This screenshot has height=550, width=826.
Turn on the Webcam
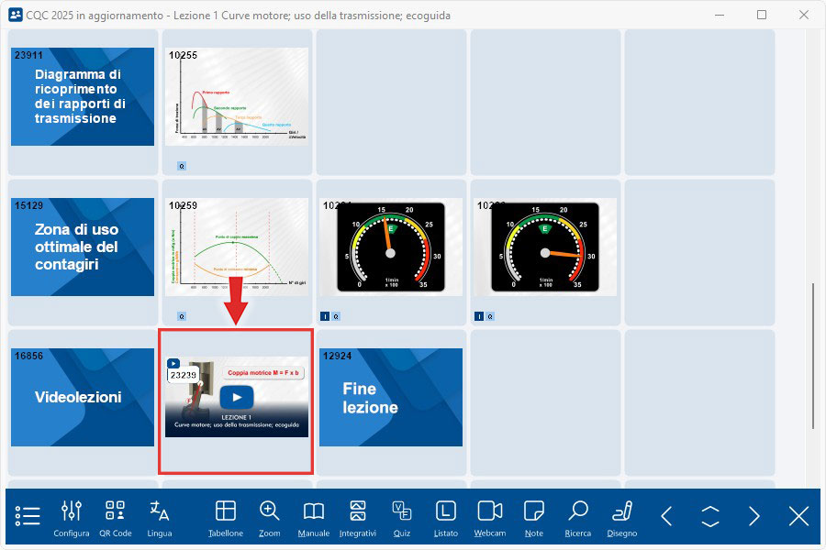[490, 516]
